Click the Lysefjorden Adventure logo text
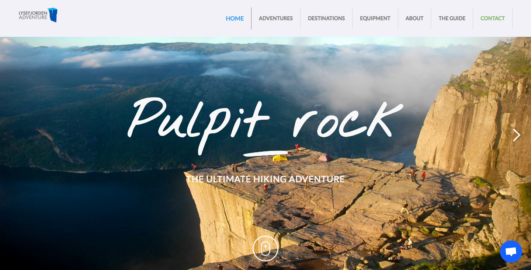The height and width of the screenshot is (270, 531). (33, 15)
